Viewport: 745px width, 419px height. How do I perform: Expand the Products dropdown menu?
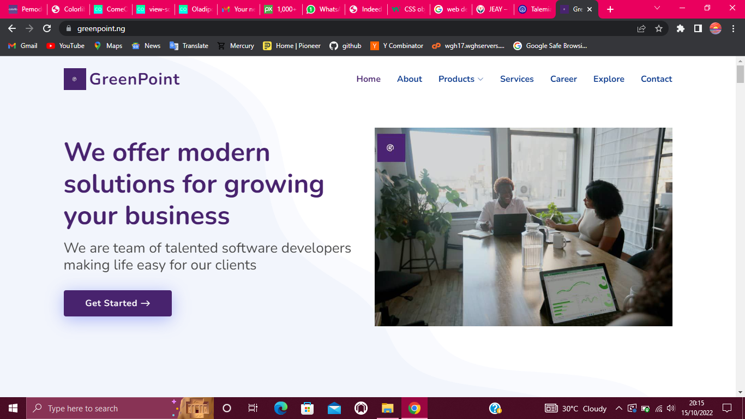tap(461, 79)
